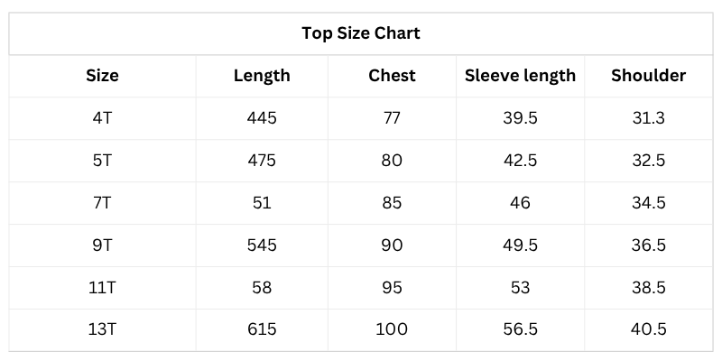Select the shoulder value 36.5 cell
The width and height of the screenshot is (722, 361).
coord(648,245)
